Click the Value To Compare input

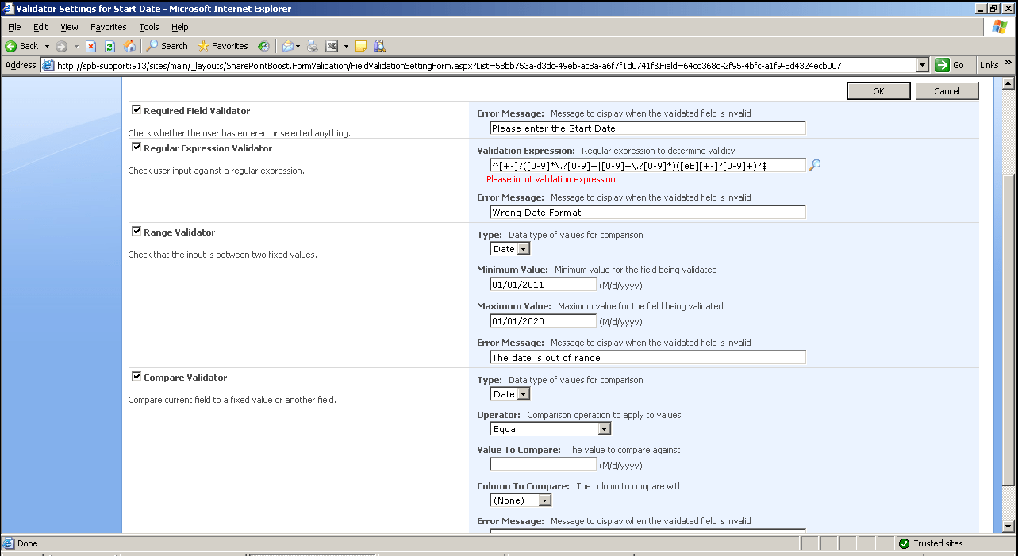[x=543, y=465]
